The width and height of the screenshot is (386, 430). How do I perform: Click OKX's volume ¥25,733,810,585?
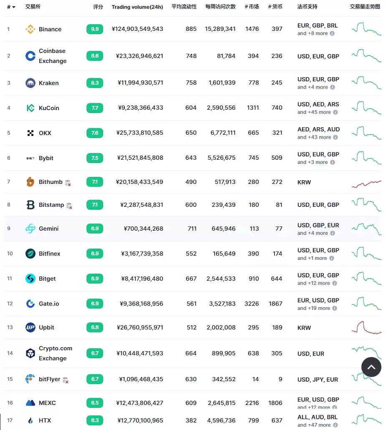click(x=140, y=133)
